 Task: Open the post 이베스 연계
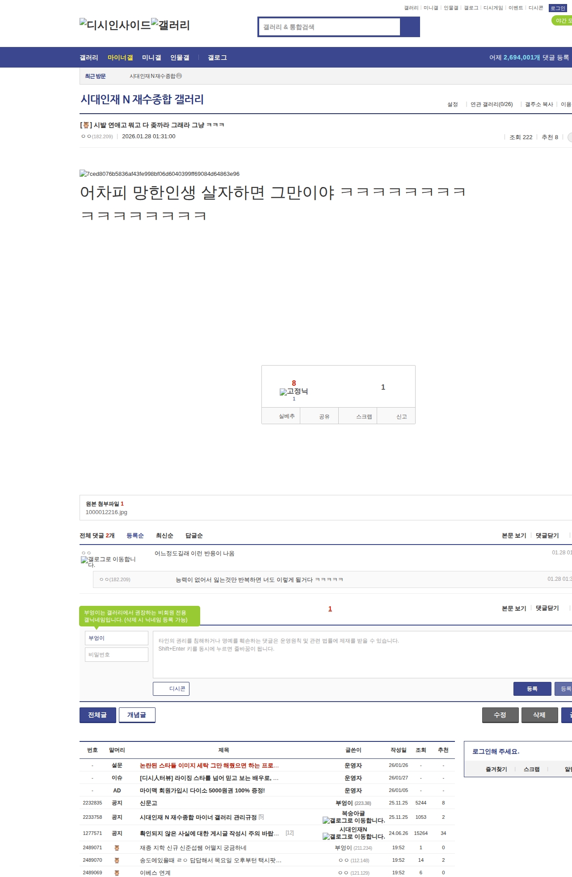(155, 873)
